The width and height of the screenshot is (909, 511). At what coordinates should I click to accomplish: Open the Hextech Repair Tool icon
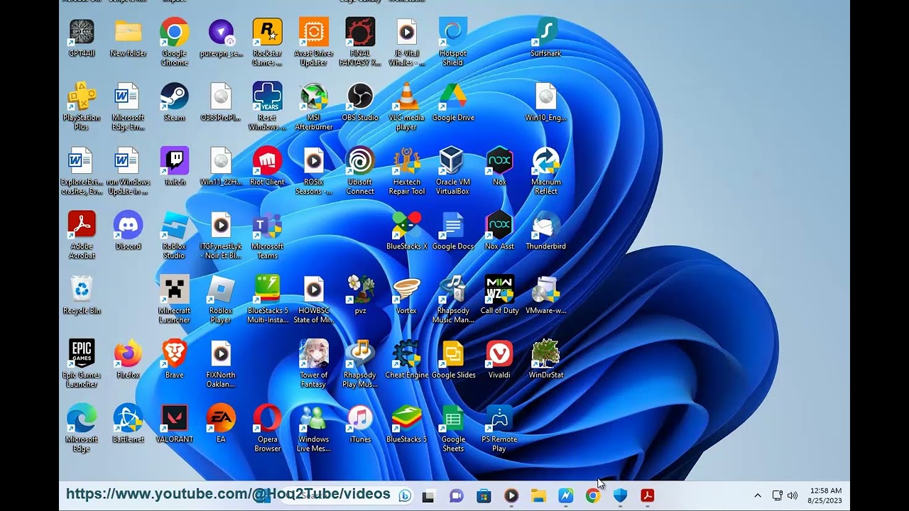pyautogui.click(x=407, y=160)
